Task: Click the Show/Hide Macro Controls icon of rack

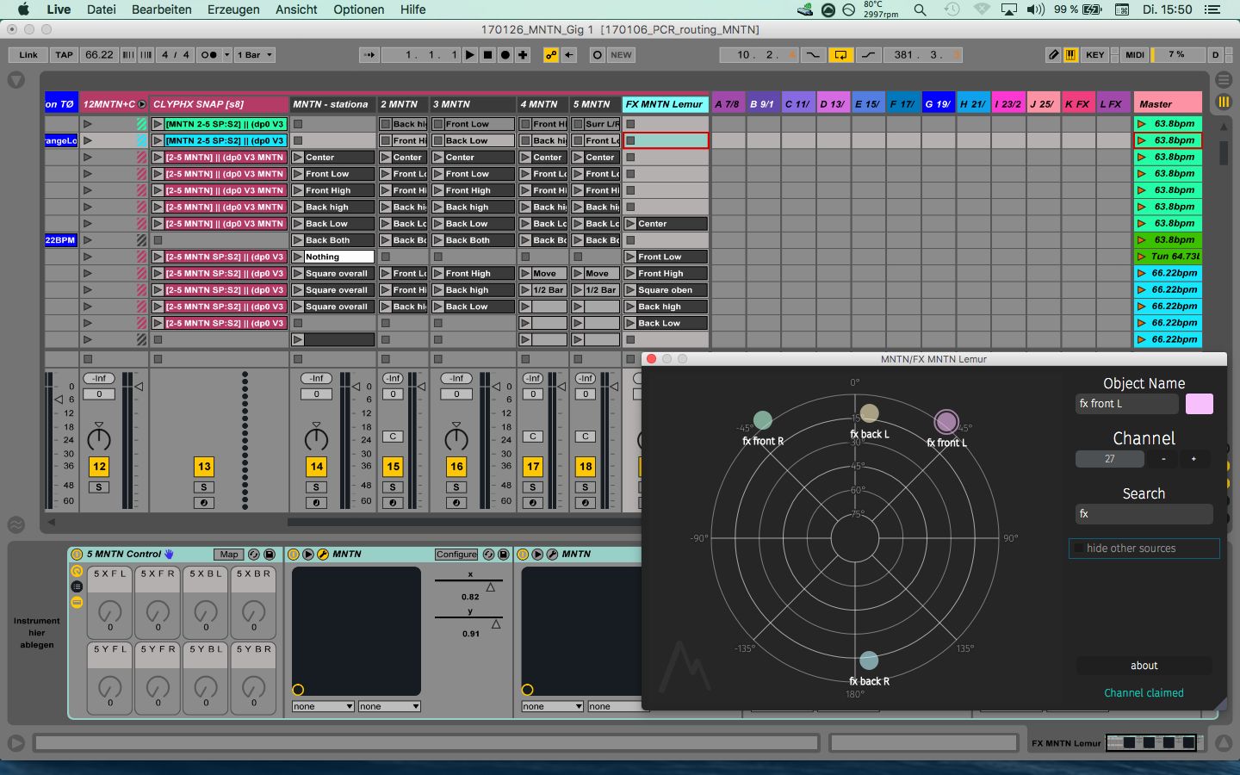Action: pyautogui.click(x=77, y=571)
